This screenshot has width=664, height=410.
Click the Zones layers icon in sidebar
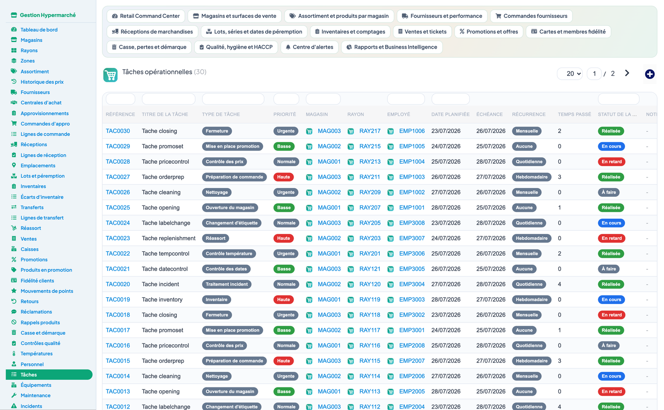(x=14, y=61)
